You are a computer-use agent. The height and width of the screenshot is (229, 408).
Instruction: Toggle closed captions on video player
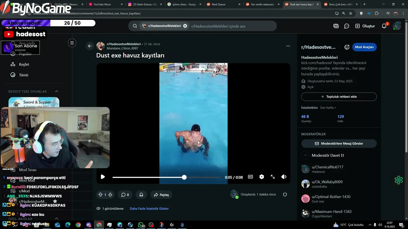(251, 177)
